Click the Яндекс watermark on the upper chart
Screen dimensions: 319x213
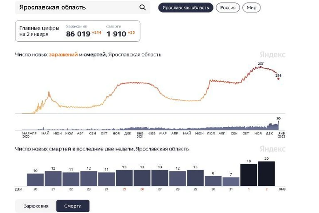point(272,55)
